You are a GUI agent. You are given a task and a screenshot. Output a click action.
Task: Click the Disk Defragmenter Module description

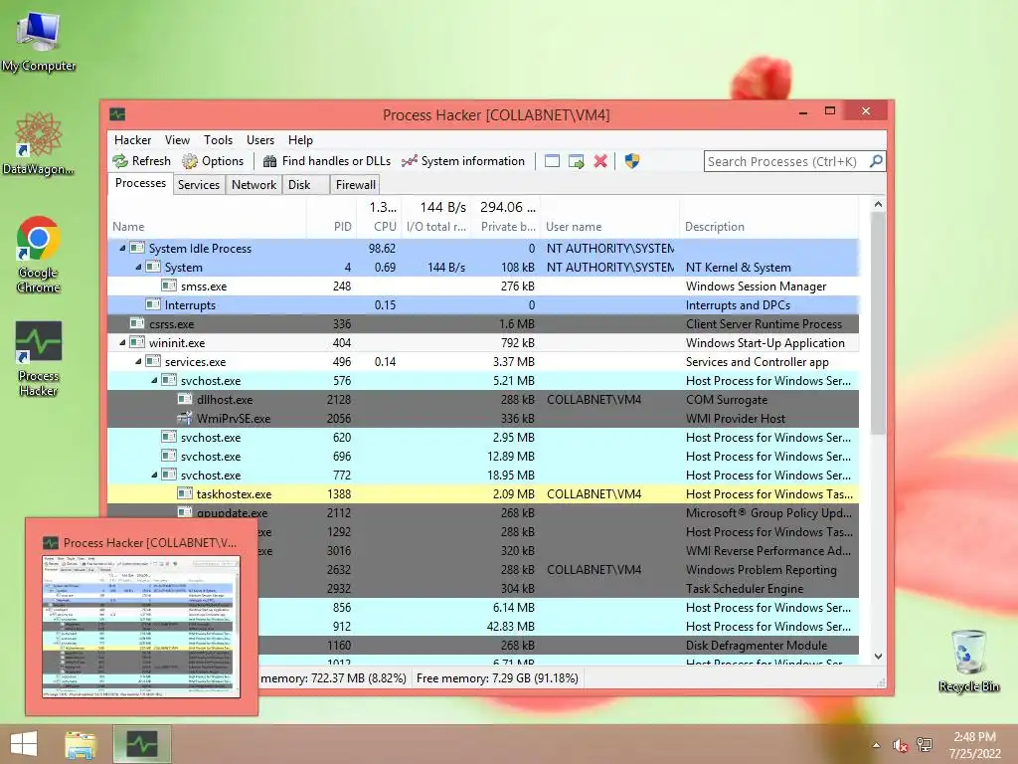(x=757, y=645)
